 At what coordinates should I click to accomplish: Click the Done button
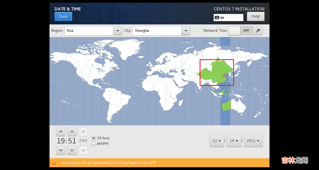[x=63, y=16]
